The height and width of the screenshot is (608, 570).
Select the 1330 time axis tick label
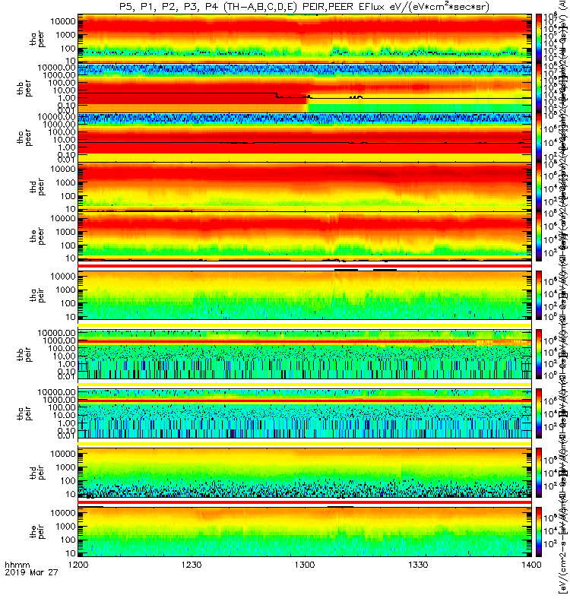click(418, 565)
